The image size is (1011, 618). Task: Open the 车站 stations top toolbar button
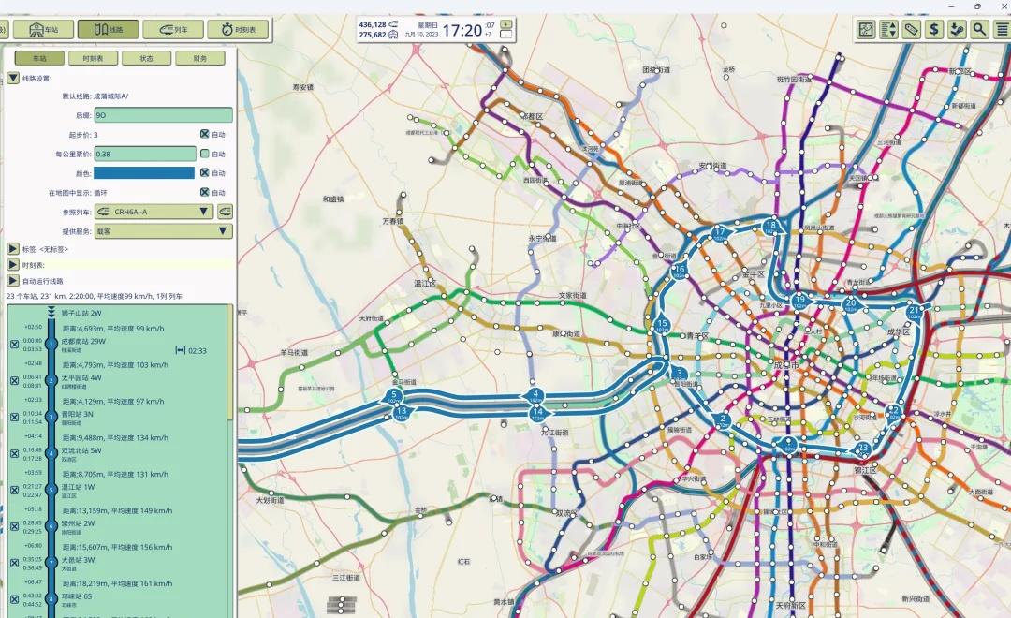point(43,30)
